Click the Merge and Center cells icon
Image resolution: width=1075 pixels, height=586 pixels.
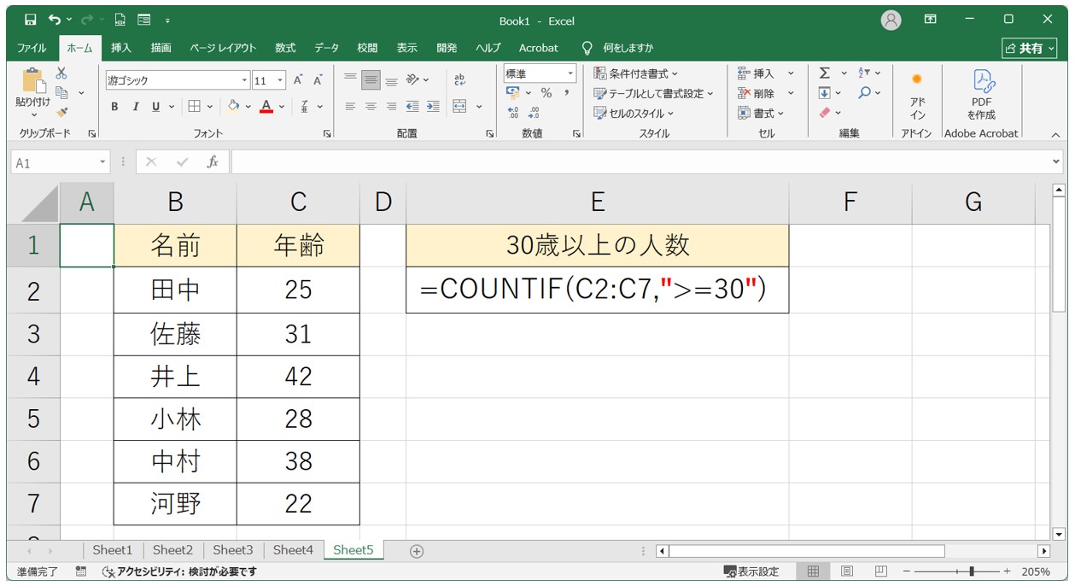459,107
